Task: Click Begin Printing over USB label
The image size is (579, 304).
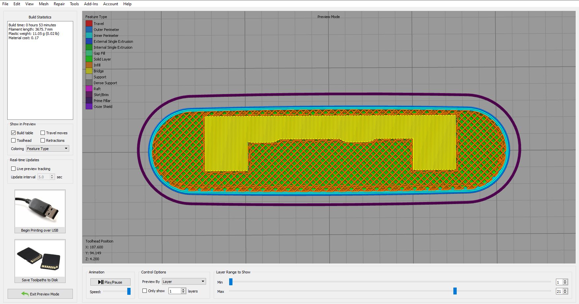Action: point(40,230)
